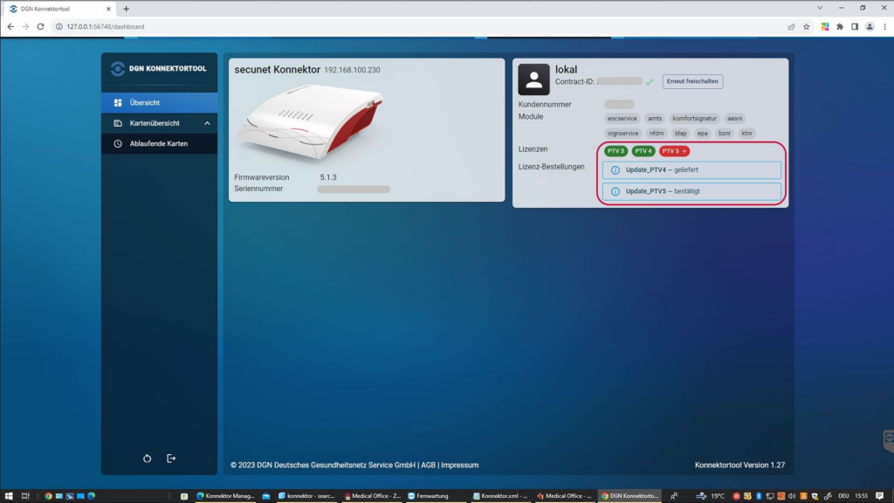Open the tab search dropdown arrow
Screen dimensions: 894x503
pyautogui.click(x=819, y=8)
